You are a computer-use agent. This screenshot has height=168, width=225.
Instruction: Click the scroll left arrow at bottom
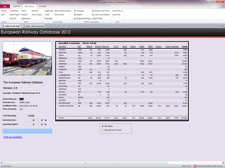pos(1,163)
